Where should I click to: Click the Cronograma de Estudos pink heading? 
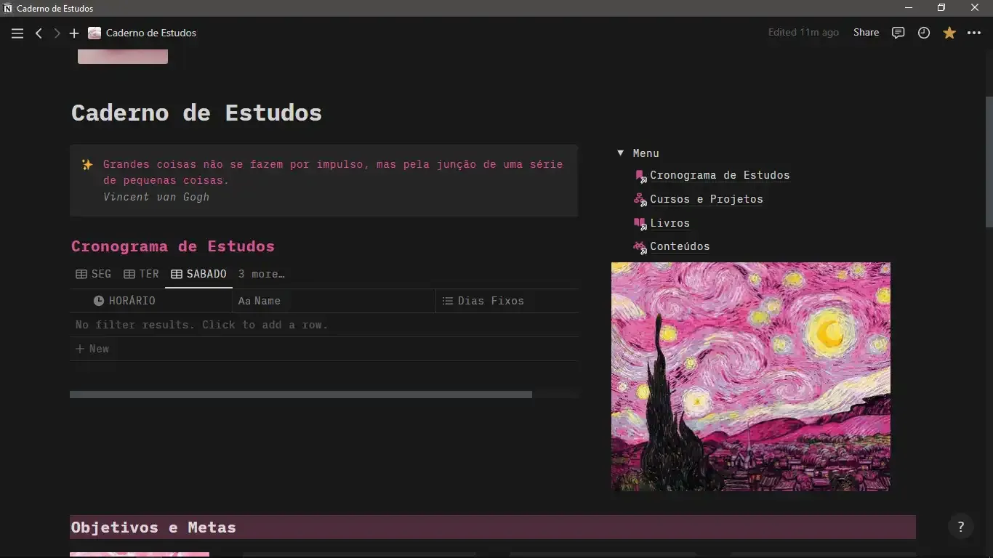coord(173,246)
